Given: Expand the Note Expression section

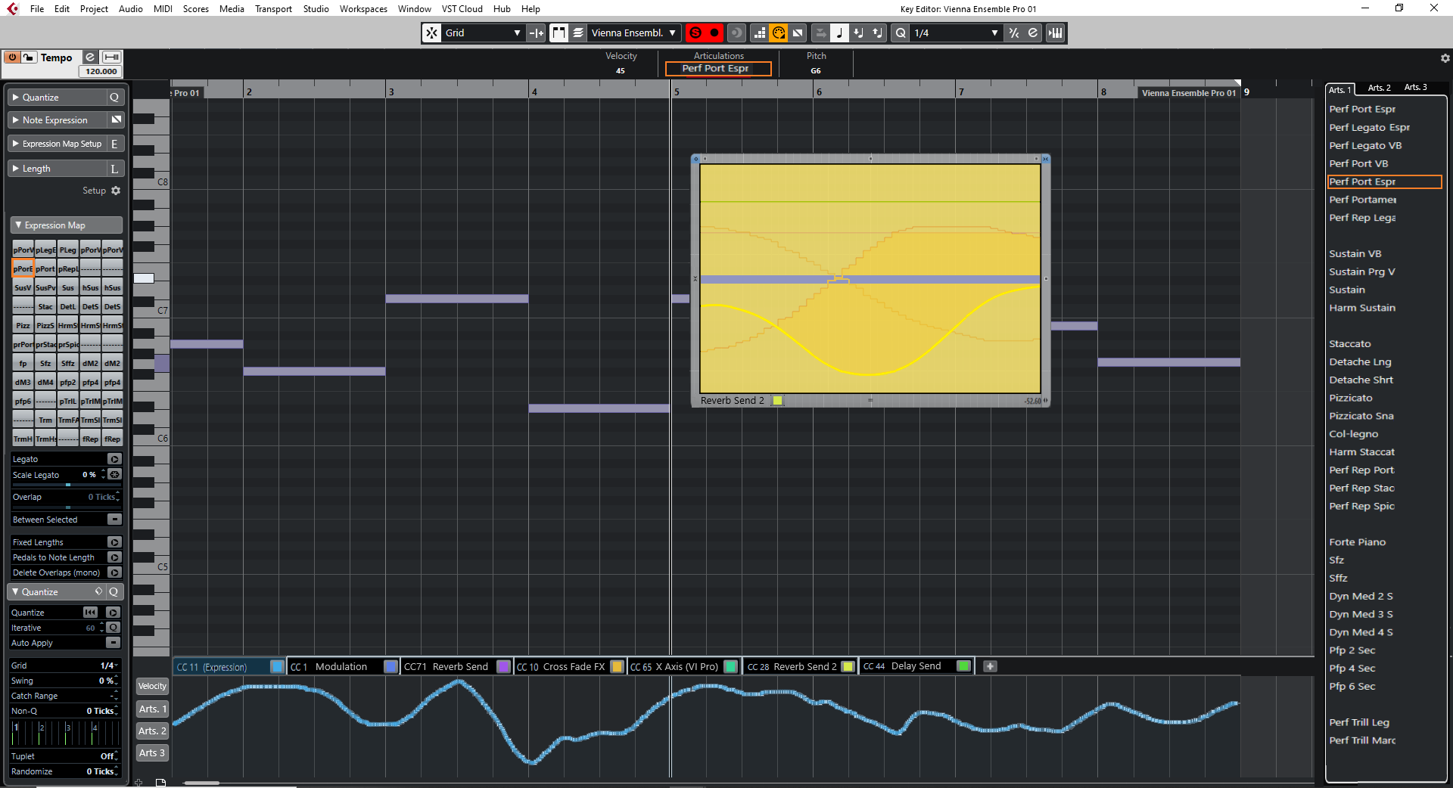Looking at the screenshot, I should pyautogui.click(x=57, y=120).
